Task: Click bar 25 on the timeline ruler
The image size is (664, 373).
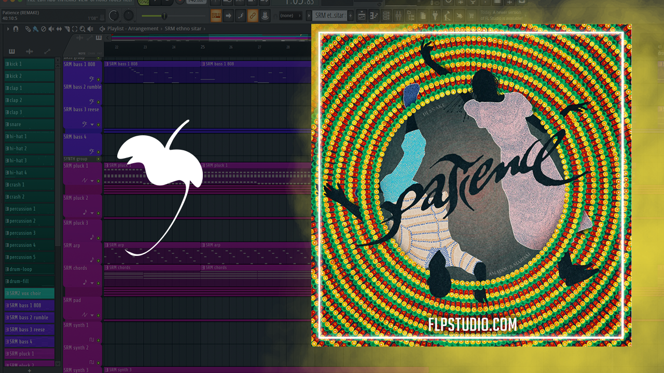Action: tap(202, 47)
